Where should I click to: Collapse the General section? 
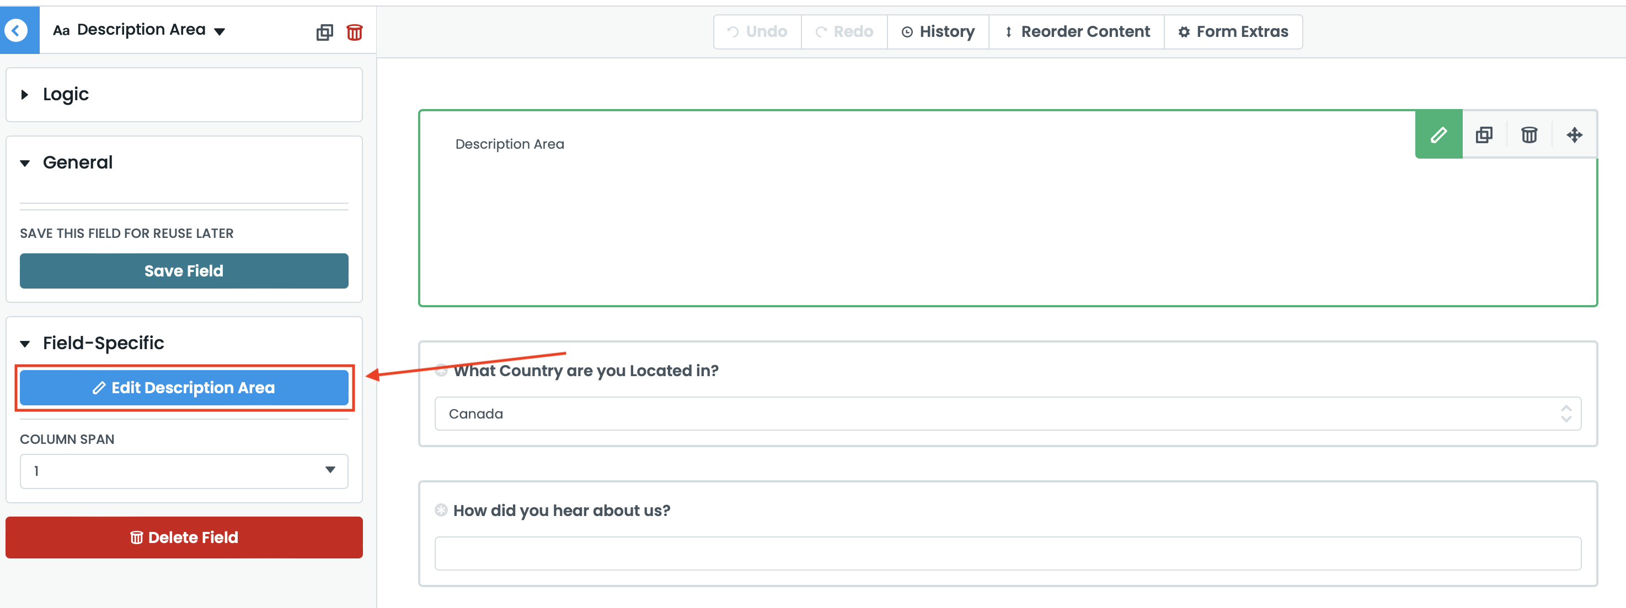(x=77, y=162)
